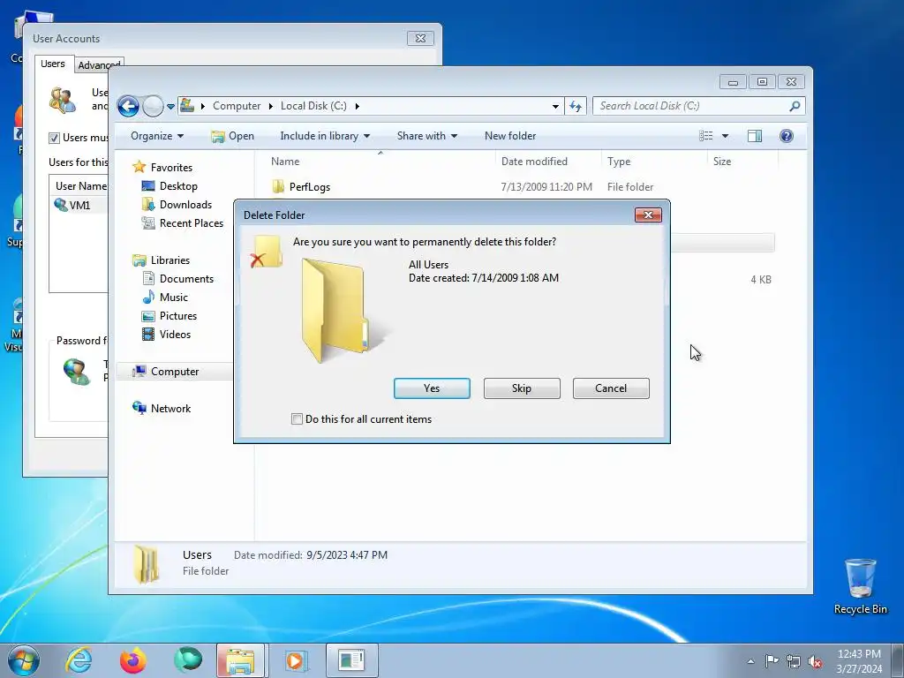Open the Share with menu
Image resolution: width=904 pixels, height=678 pixels.
coord(426,136)
